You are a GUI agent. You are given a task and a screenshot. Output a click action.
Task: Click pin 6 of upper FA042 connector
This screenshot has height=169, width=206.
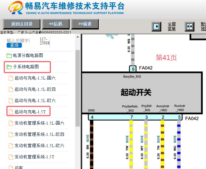click(x=133, y=69)
